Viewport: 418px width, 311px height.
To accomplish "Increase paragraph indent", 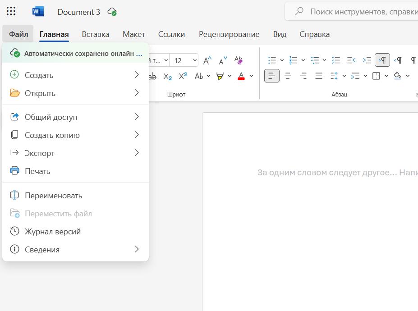I will [x=367, y=60].
